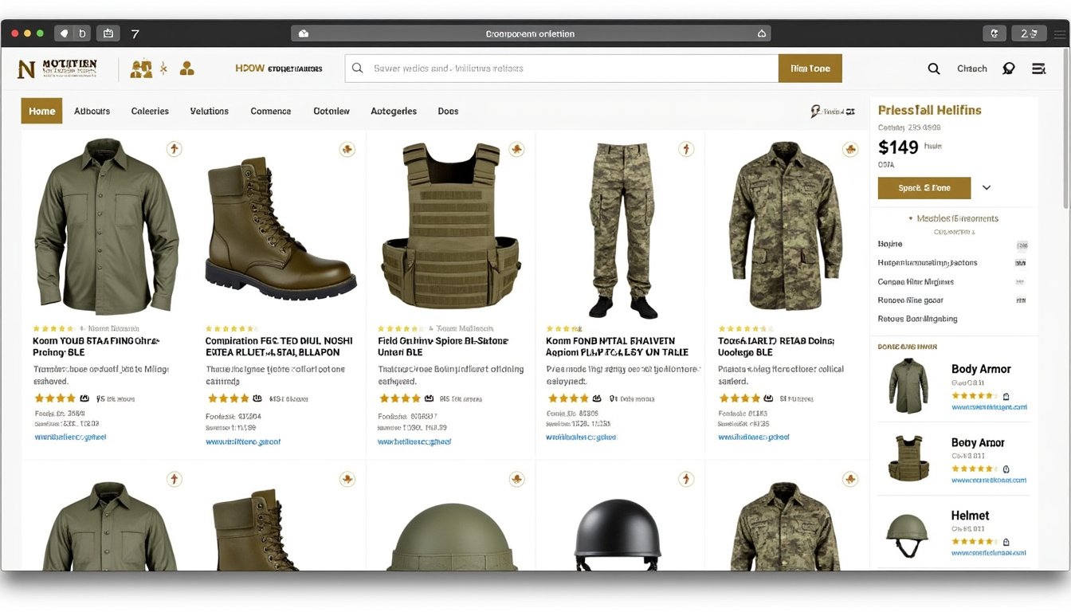Open the brown combat boot image in the top row
Viewport: 1071px width, 612px height.
tap(280, 229)
